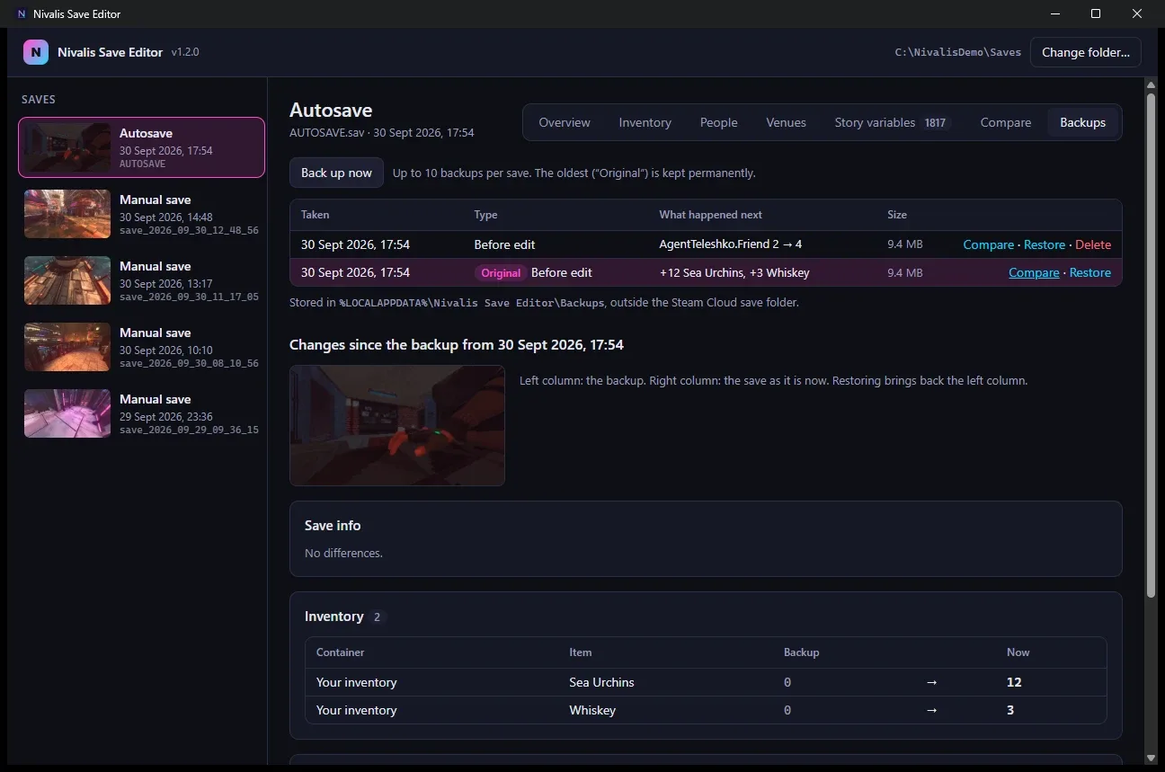
Task: Open the People tab
Action: (718, 122)
